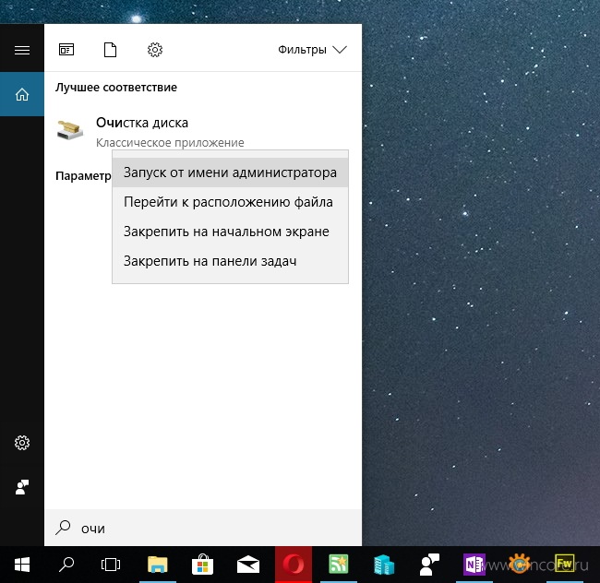Open Fireworks Fw taskbar icon
Image resolution: width=600 pixels, height=583 pixels.
(x=565, y=565)
